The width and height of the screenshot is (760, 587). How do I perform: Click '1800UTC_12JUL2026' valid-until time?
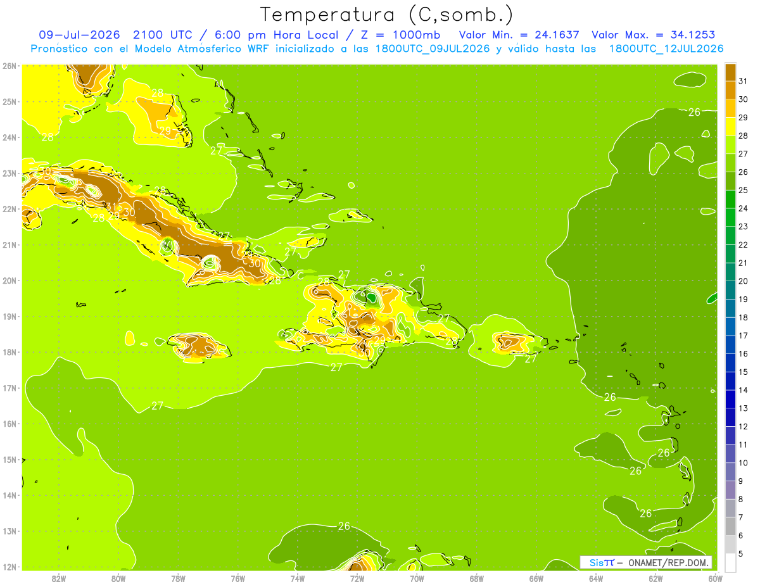[x=666, y=49]
